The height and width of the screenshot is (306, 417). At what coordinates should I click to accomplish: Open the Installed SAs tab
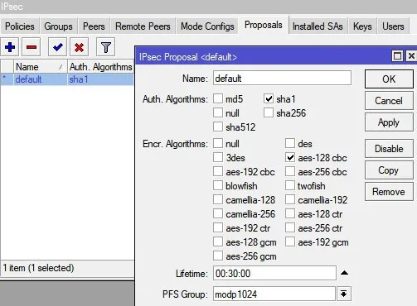(318, 26)
